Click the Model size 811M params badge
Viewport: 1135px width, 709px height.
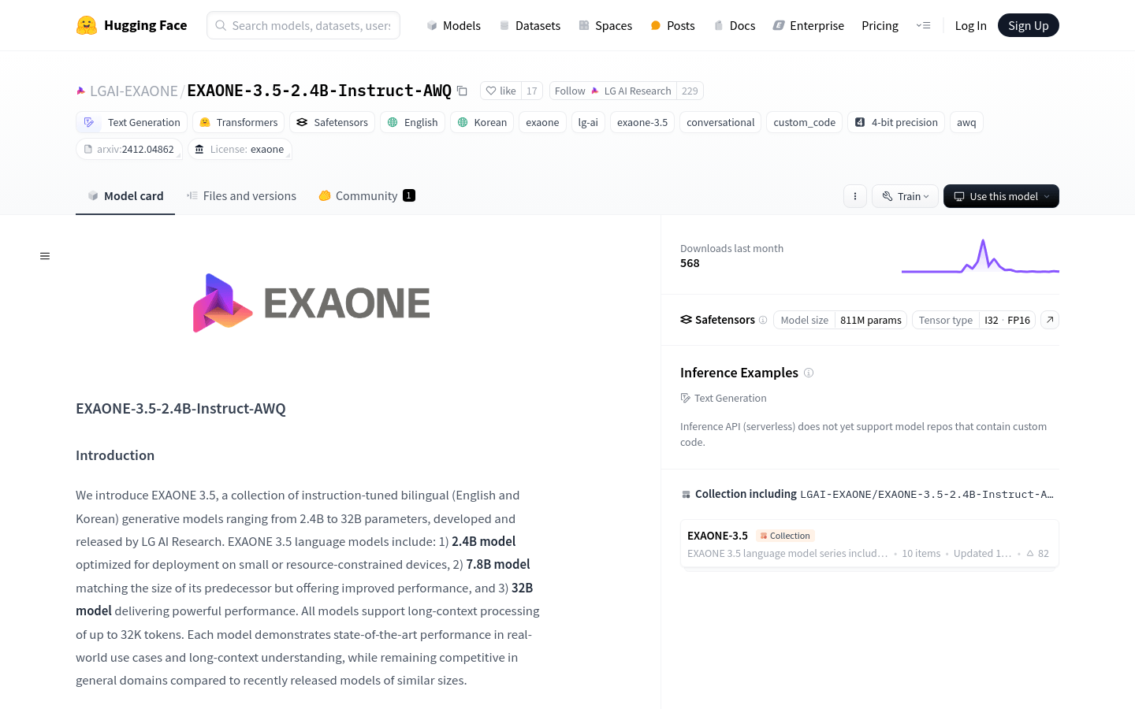click(x=840, y=320)
